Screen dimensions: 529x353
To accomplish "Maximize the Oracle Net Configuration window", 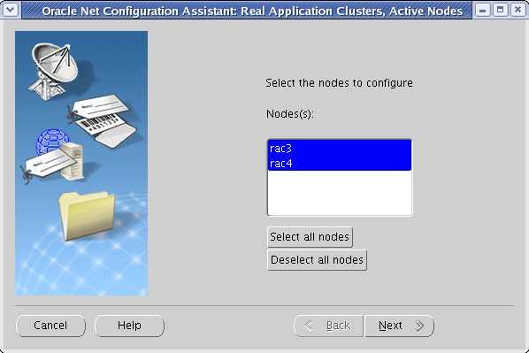I will (500, 10).
